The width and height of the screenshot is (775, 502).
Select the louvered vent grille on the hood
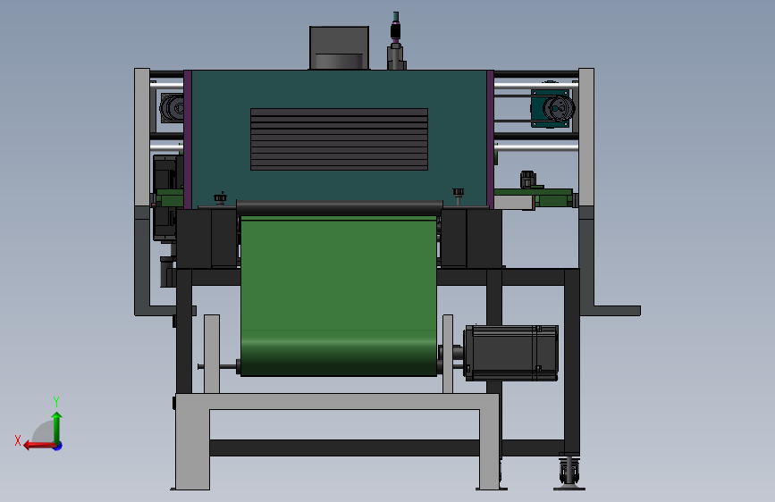339,139
